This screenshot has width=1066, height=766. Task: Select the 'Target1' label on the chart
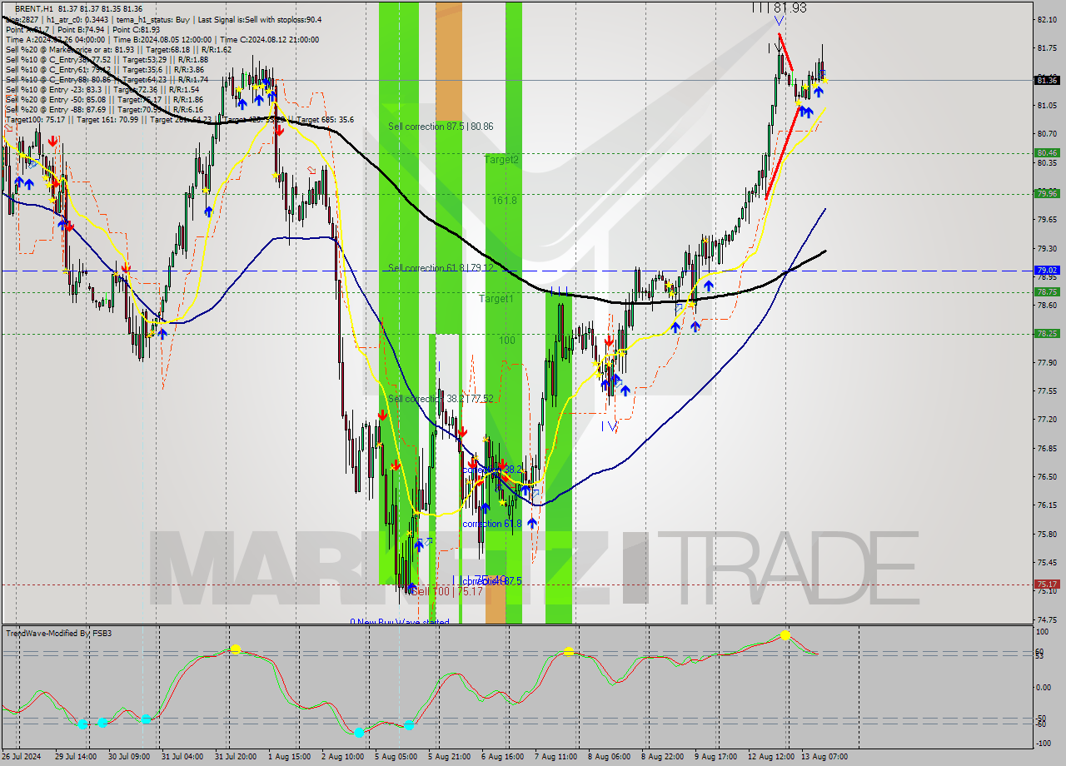(496, 298)
